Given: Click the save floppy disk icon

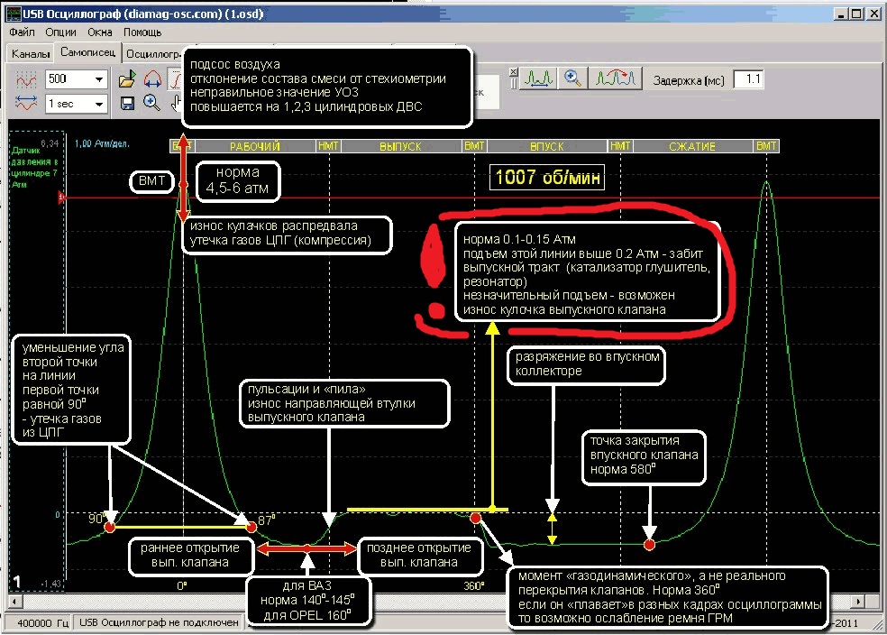Looking at the screenshot, I should (x=127, y=102).
